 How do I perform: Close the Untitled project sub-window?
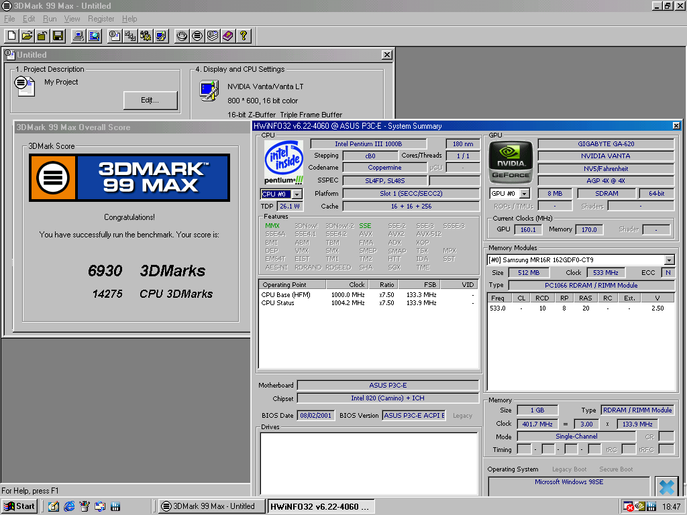[387, 55]
